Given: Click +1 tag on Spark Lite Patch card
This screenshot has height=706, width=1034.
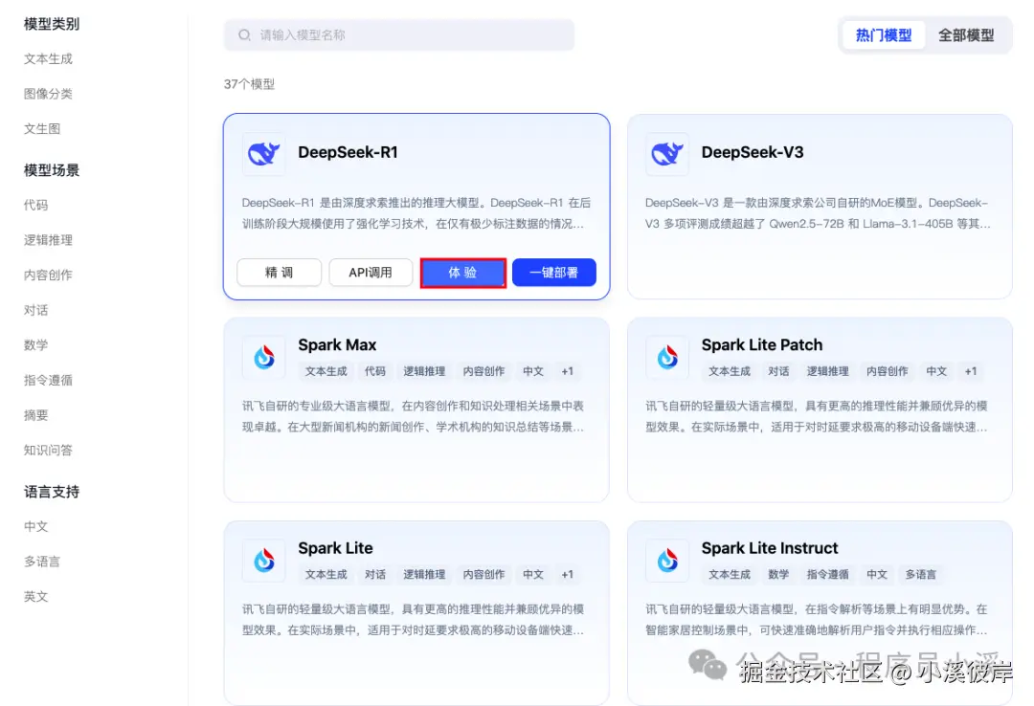Looking at the screenshot, I should 971,371.
